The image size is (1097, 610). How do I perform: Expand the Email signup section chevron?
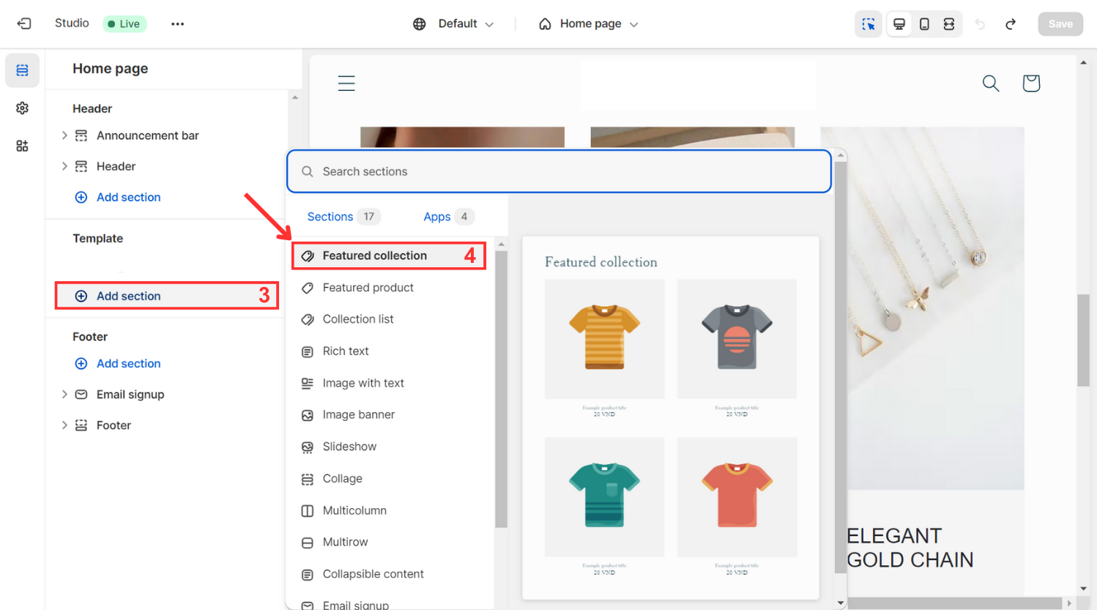(x=64, y=394)
